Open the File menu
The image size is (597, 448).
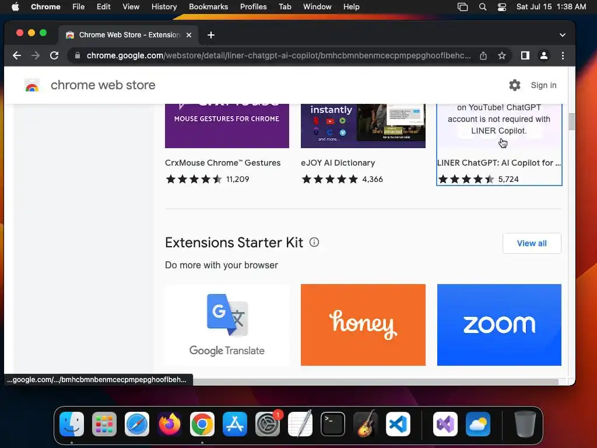point(79,7)
